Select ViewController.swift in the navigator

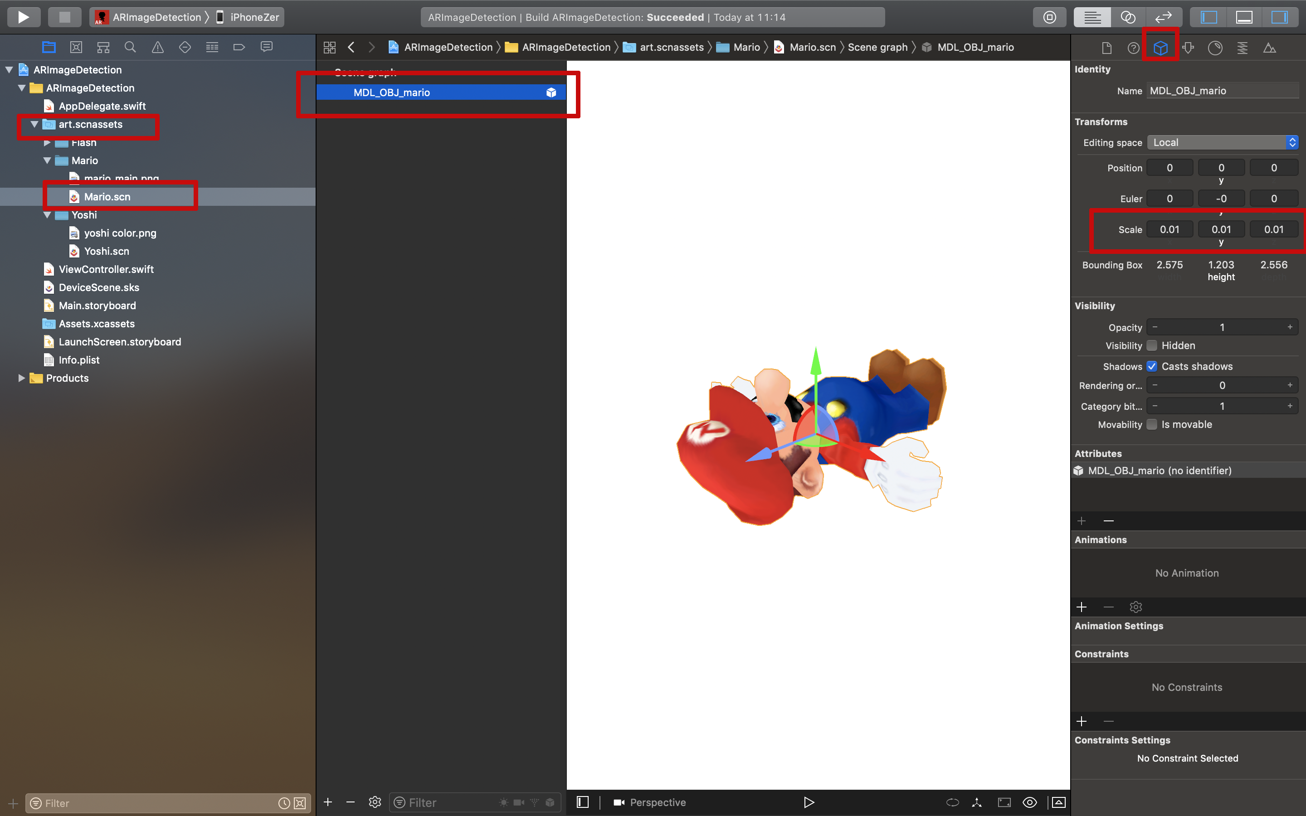[x=106, y=269]
